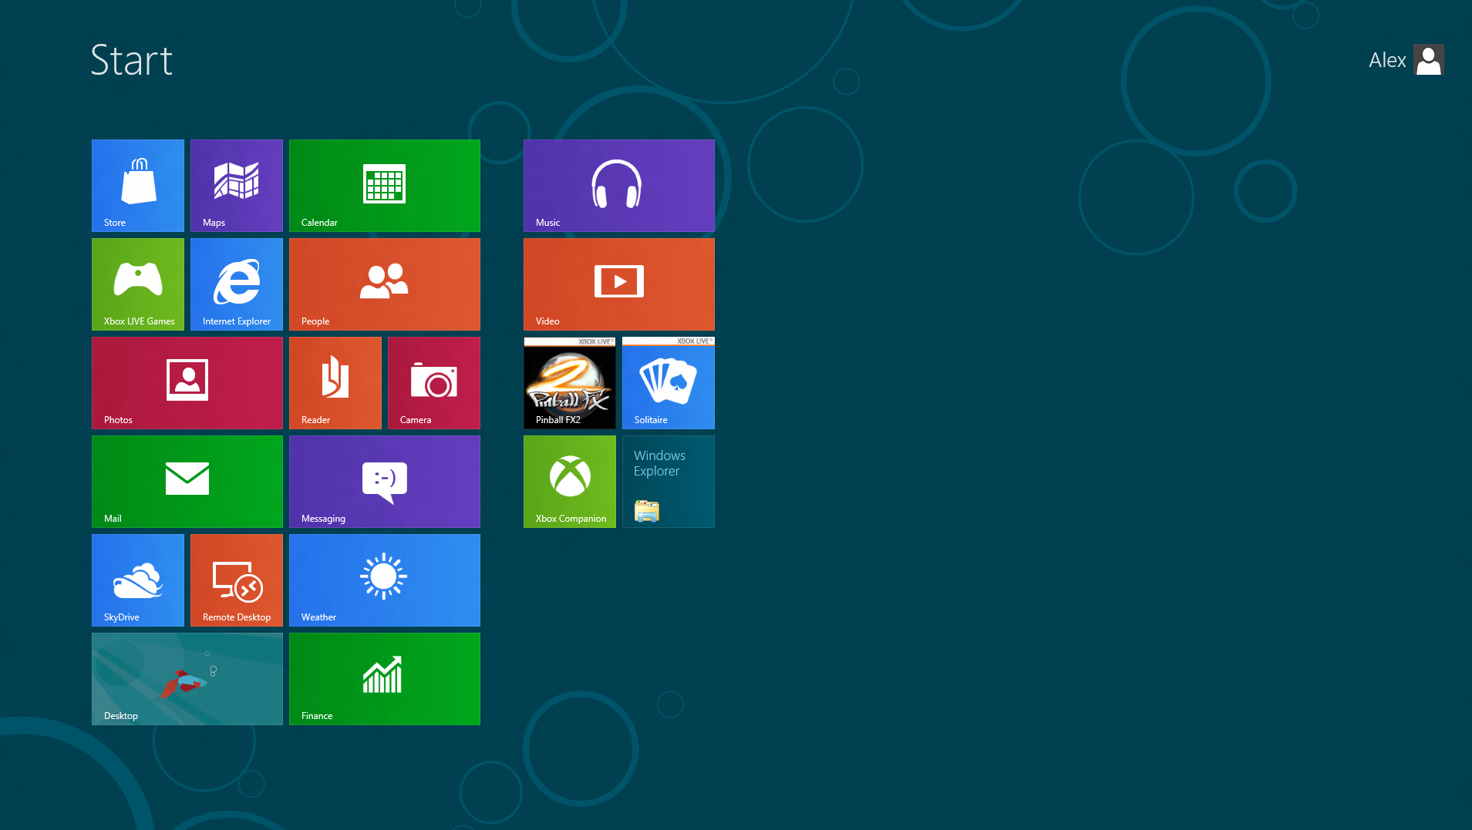Image resolution: width=1472 pixels, height=830 pixels.
Task: Open the Calendar tile
Action: tap(385, 186)
